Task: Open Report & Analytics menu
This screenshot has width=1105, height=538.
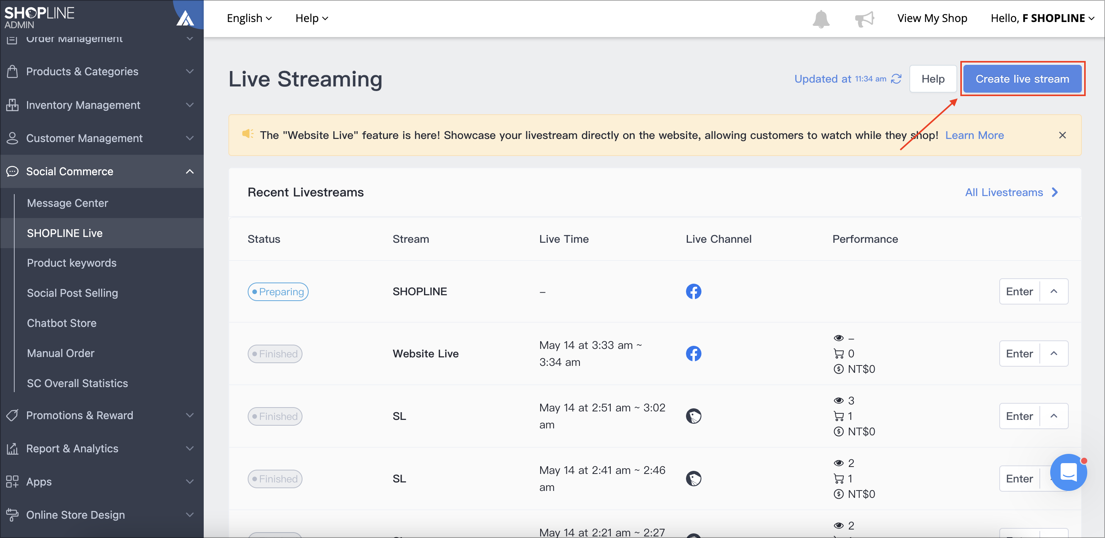Action: pos(101,448)
